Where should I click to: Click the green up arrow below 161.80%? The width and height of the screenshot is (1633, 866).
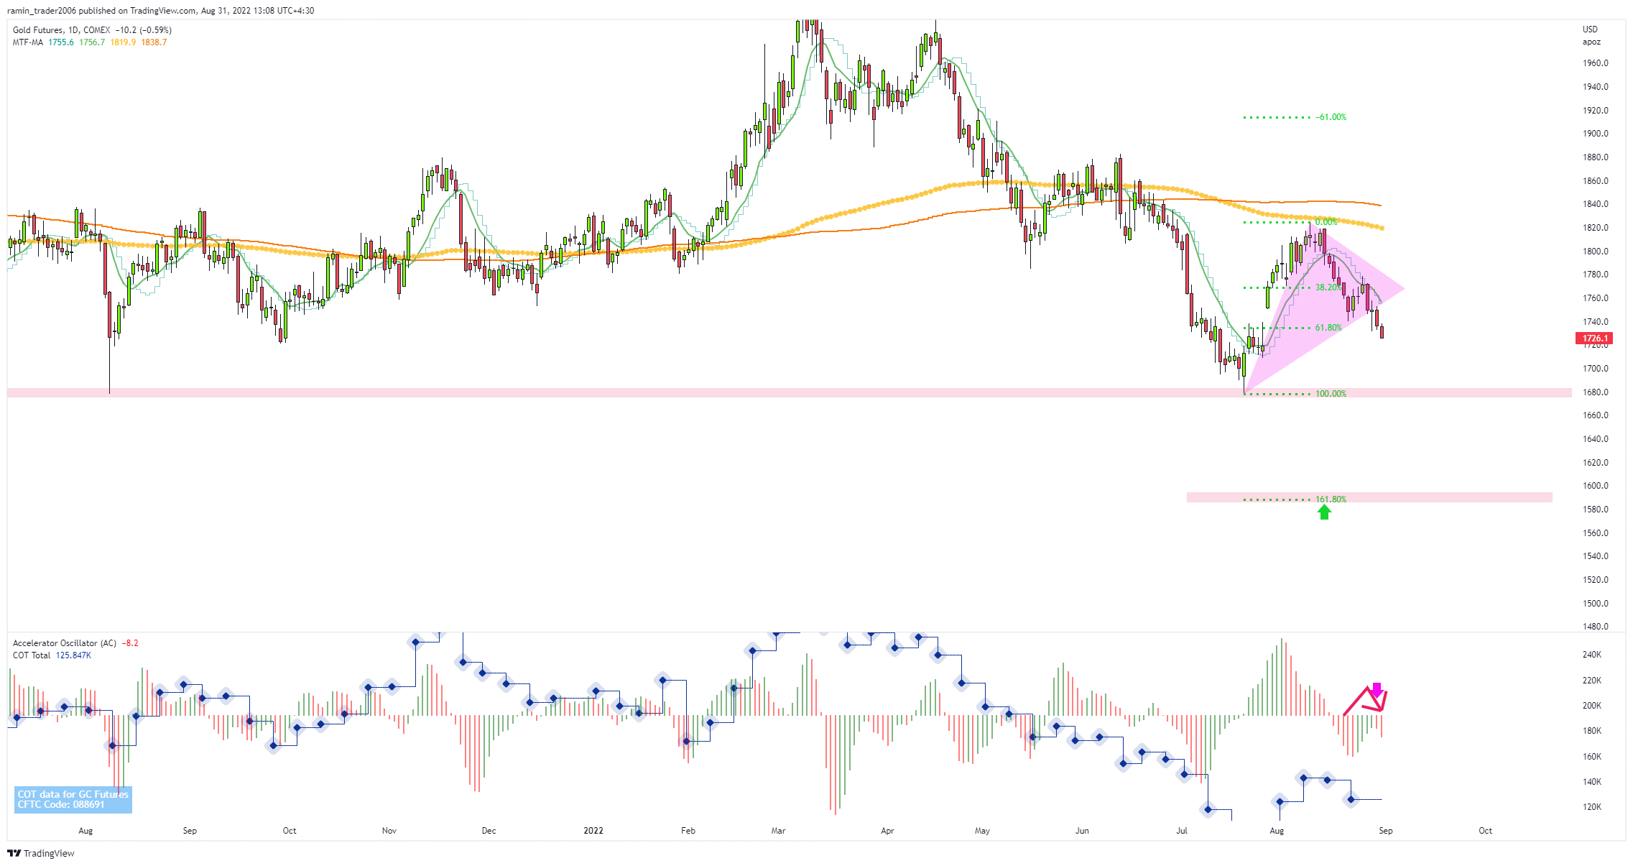coord(1324,512)
